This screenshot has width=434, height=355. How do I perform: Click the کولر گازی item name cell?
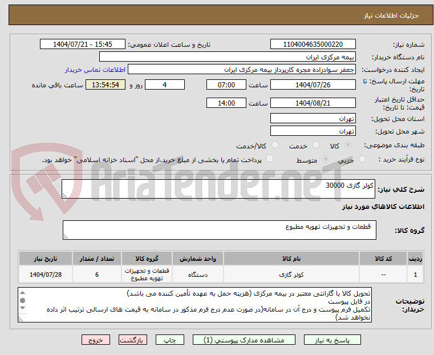coord(291,275)
